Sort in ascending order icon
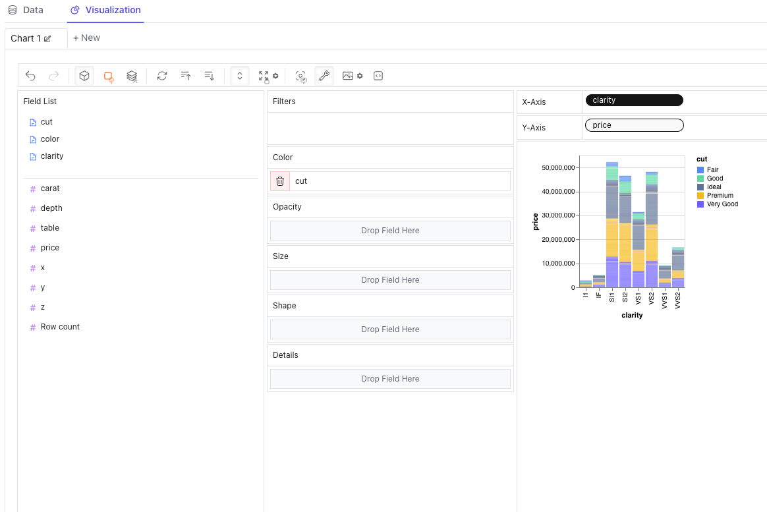Viewport: 767px width, 512px height. click(185, 76)
